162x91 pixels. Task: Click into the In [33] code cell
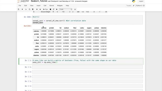(87, 20)
